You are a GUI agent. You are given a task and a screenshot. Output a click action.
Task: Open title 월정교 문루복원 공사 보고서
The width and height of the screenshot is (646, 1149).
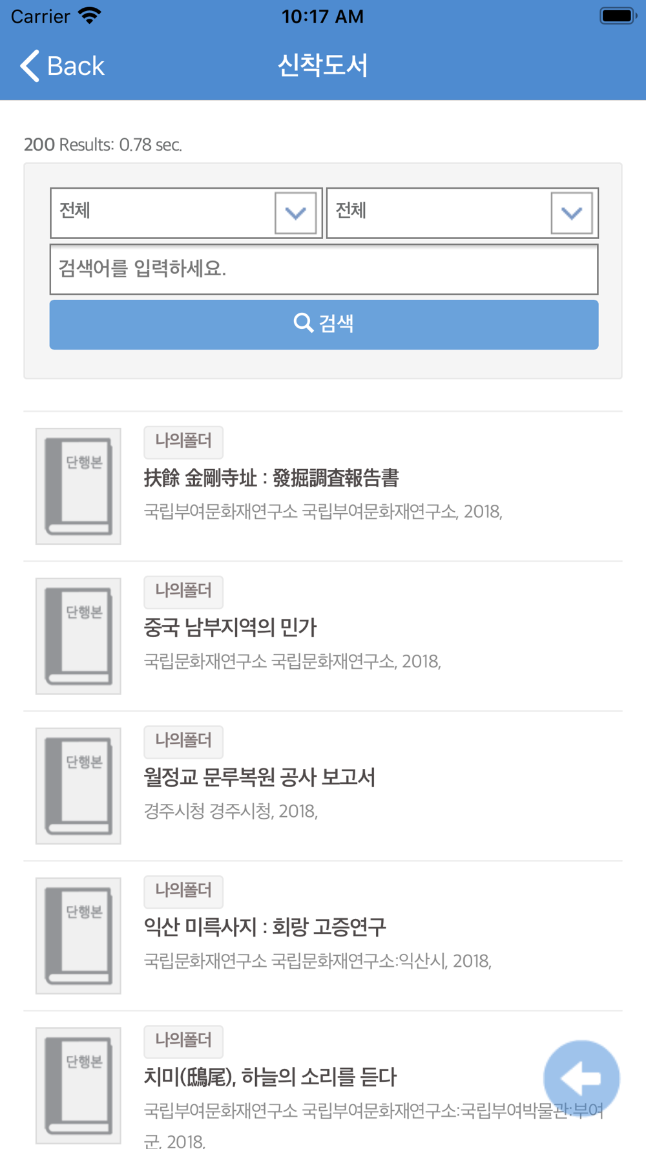[x=259, y=777]
